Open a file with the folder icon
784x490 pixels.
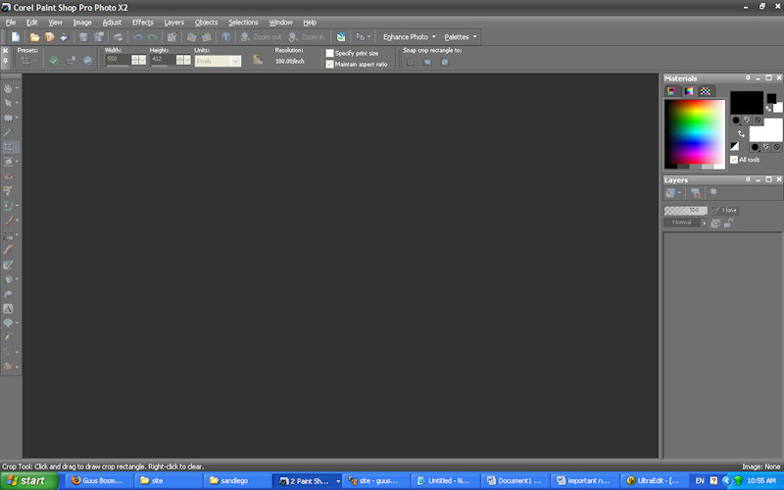34,37
